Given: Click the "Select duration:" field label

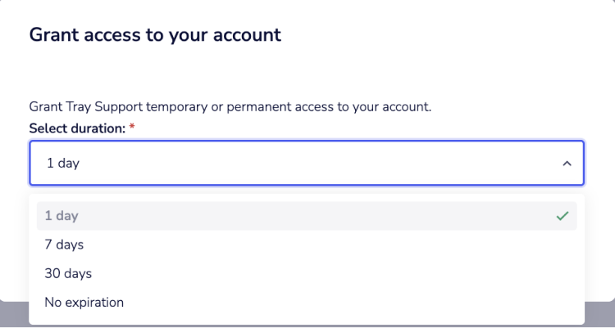Looking at the screenshot, I should 77,129.
